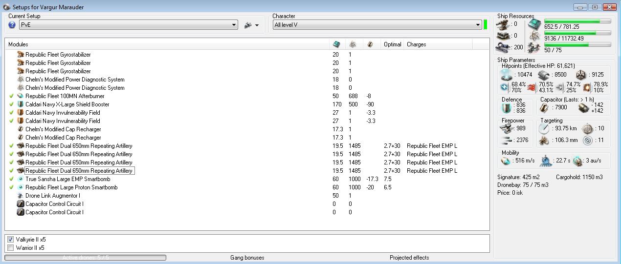Screen dimensions: 621x264
Task: Click the CPU usage bar 652.5 / 781.25
Action: (577, 21)
